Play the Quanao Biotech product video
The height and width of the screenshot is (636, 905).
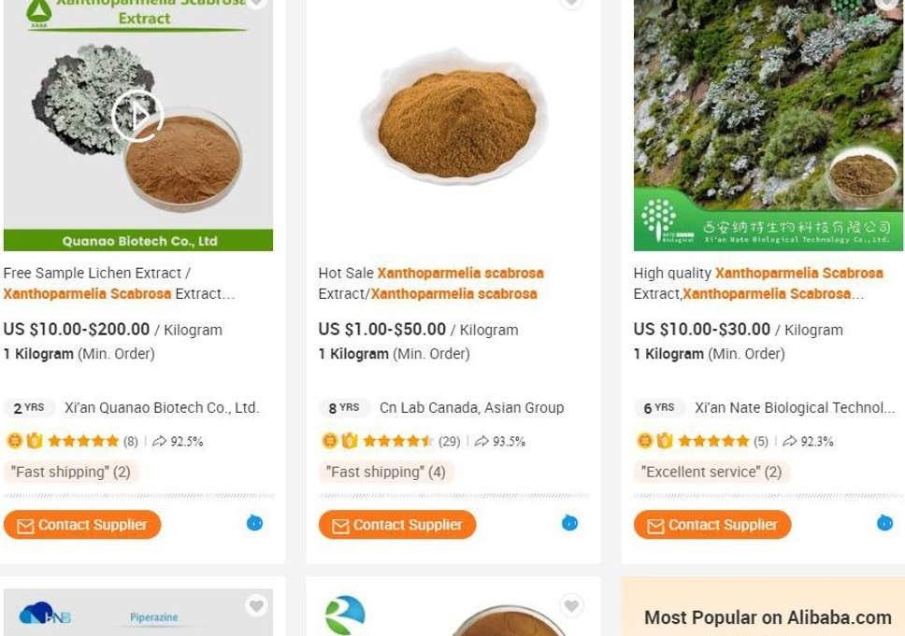click(137, 115)
